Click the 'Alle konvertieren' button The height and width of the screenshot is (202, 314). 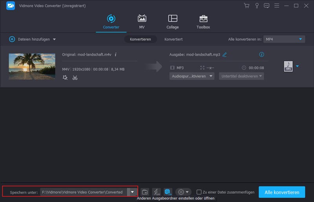(x=281, y=192)
